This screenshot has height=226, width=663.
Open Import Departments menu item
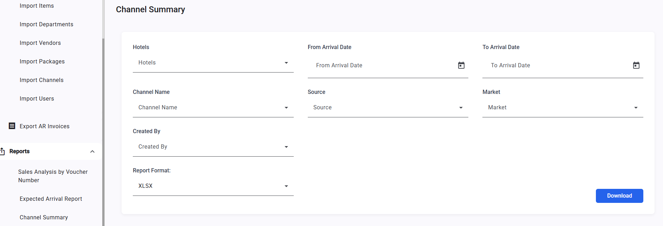pos(46,24)
